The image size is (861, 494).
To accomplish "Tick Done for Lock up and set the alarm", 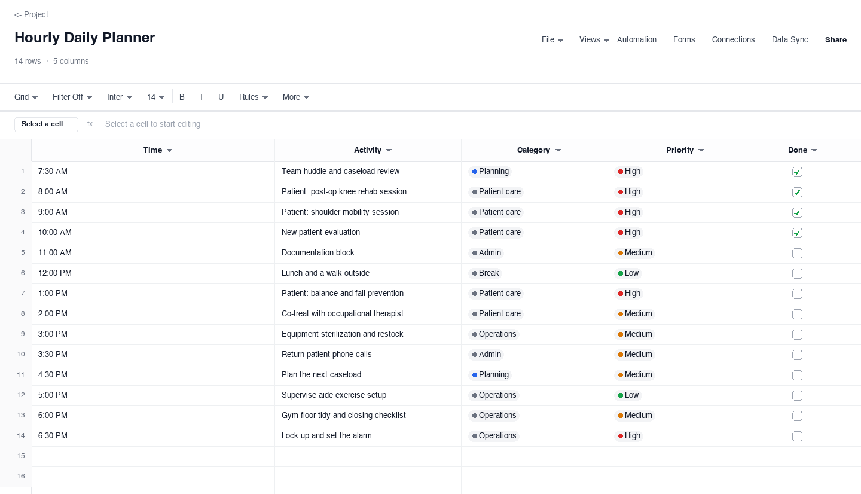I will click(797, 436).
